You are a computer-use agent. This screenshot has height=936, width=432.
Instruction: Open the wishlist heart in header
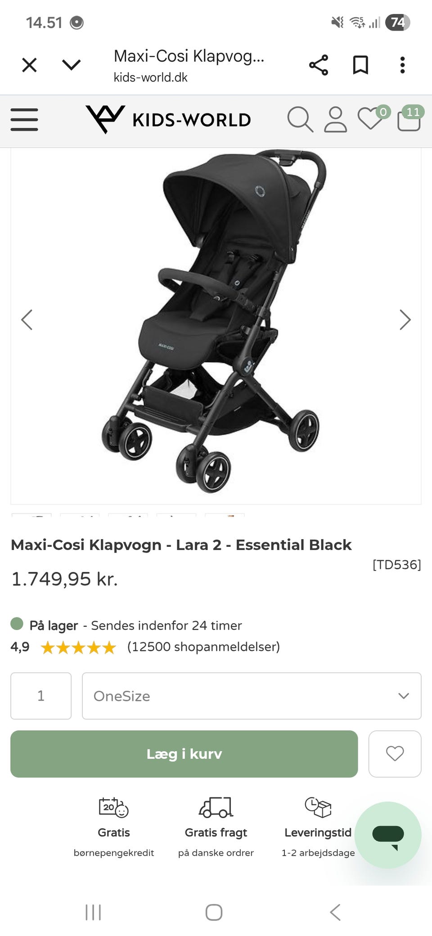[x=371, y=120]
